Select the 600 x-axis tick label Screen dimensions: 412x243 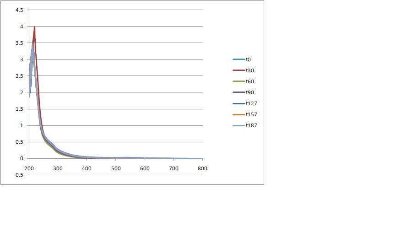pos(145,168)
